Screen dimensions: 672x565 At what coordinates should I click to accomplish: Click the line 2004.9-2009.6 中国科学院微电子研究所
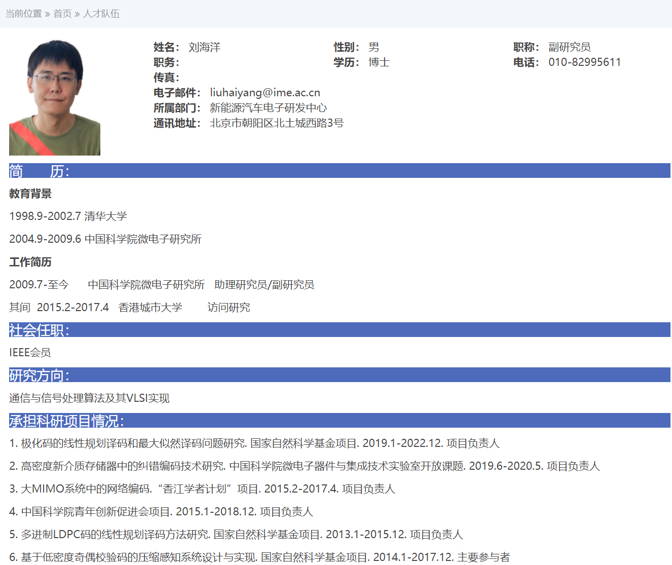pos(105,239)
